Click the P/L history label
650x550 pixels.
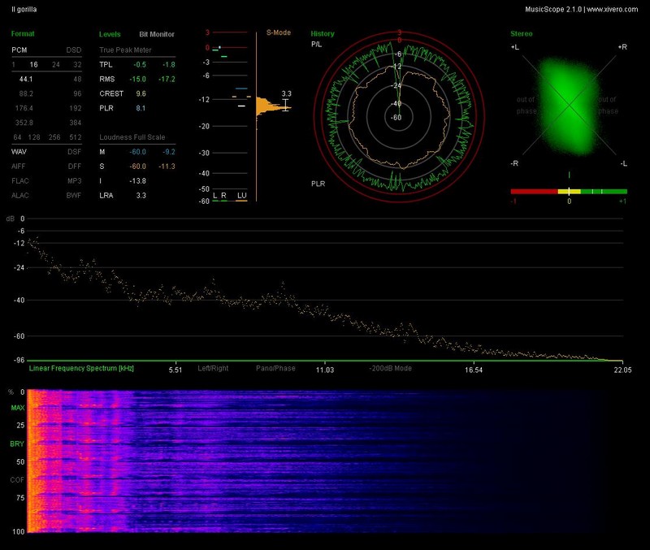coord(316,45)
